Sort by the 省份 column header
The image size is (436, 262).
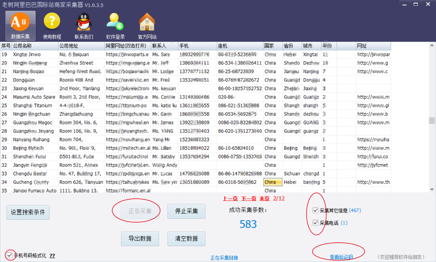tap(292, 46)
